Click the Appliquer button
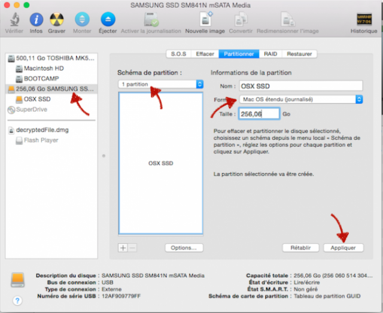Viewport: 383px width, 313px height. click(x=343, y=248)
